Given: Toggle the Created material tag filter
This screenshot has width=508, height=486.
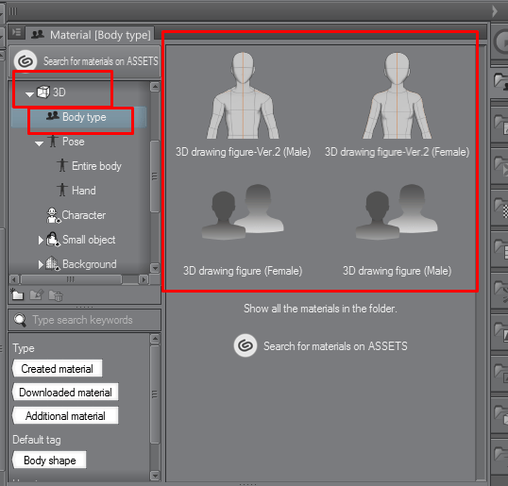Looking at the screenshot, I should click(58, 368).
